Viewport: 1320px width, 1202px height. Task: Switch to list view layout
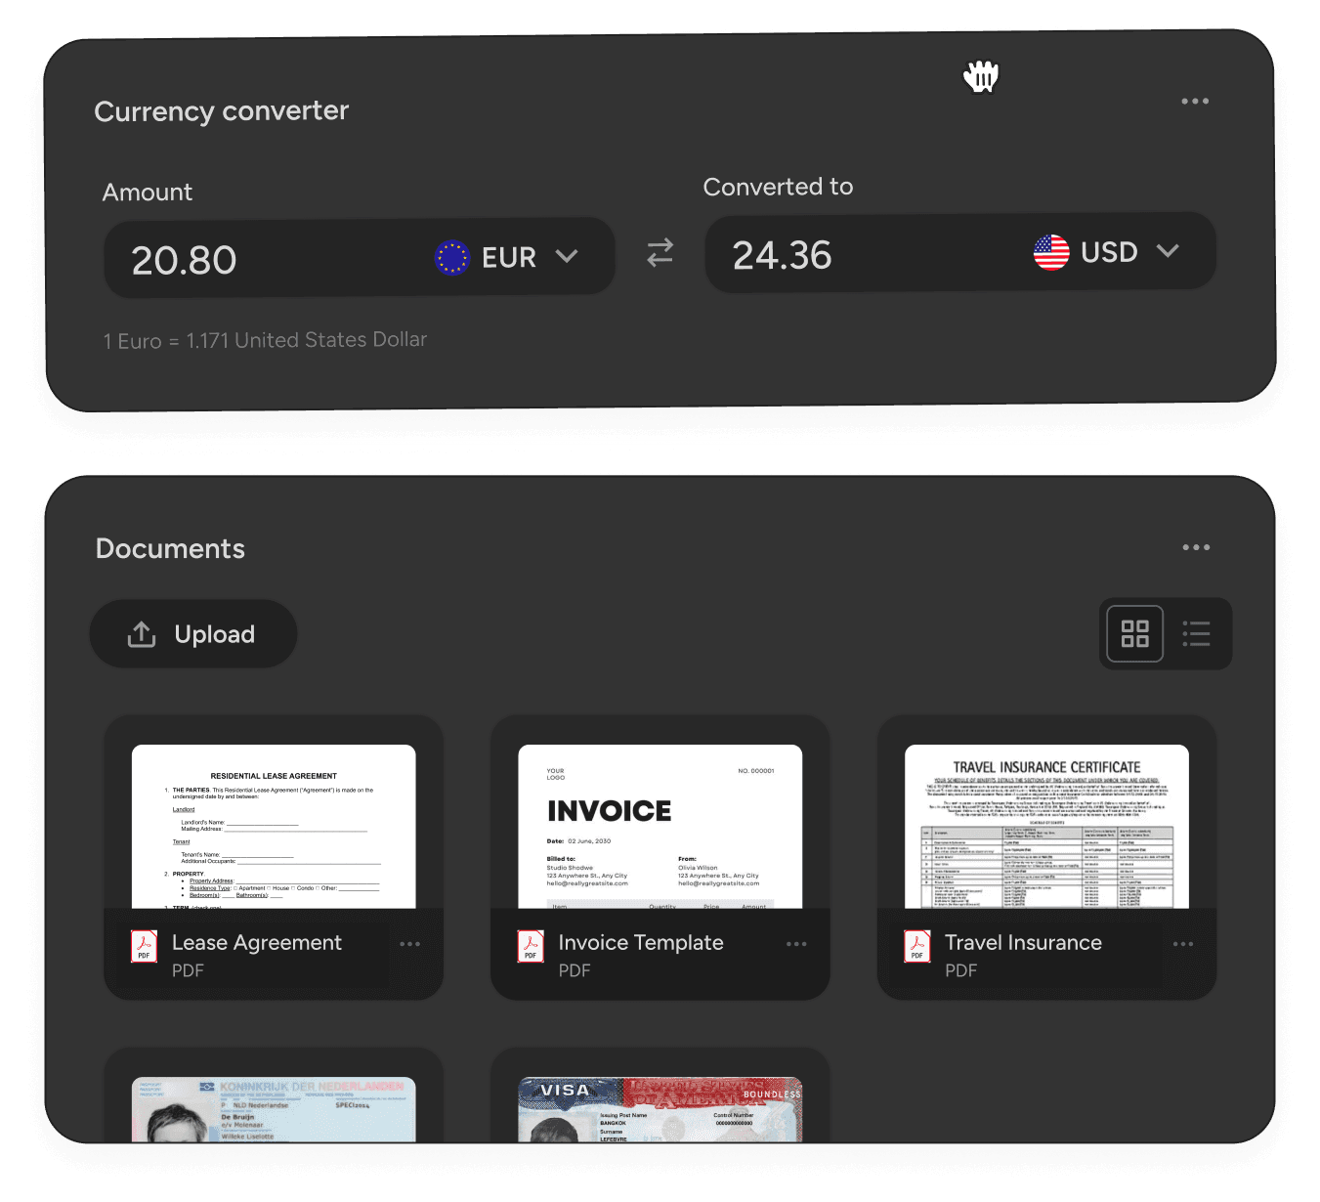click(1197, 633)
